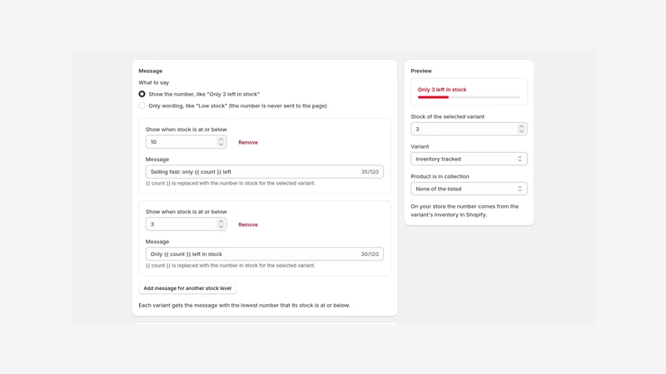The height and width of the screenshot is (374, 666).
Task: Increase the stock threshold of 10 with its up arrow
Action: [x=221, y=139]
